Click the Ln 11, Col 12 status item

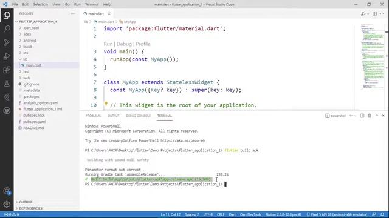point(171,214)
